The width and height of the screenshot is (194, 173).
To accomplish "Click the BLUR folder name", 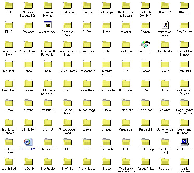I will click(9, 32).
